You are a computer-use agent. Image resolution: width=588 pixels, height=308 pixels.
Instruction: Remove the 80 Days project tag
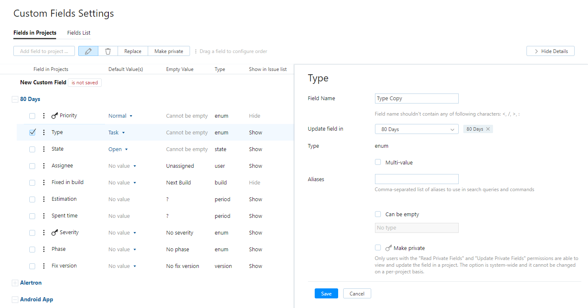[x=488, y=129]
